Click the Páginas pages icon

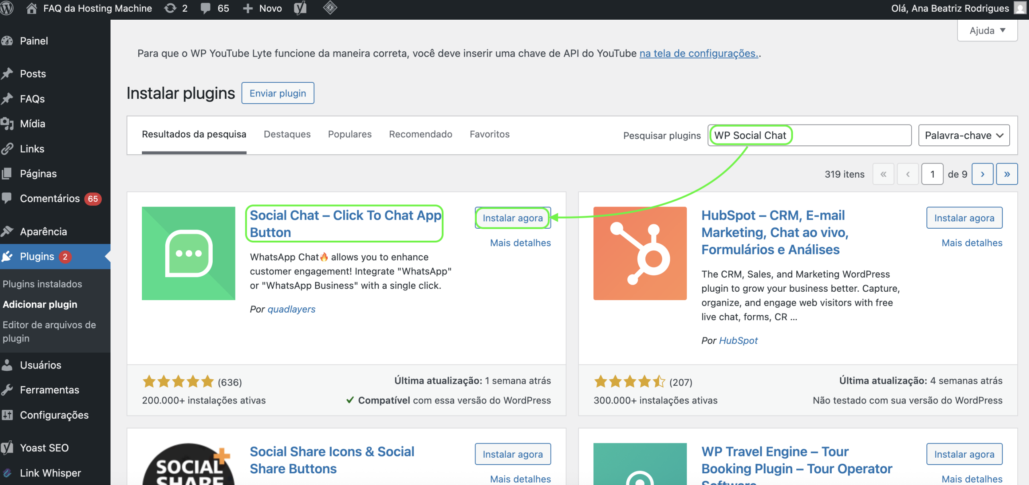pos(7,174)
